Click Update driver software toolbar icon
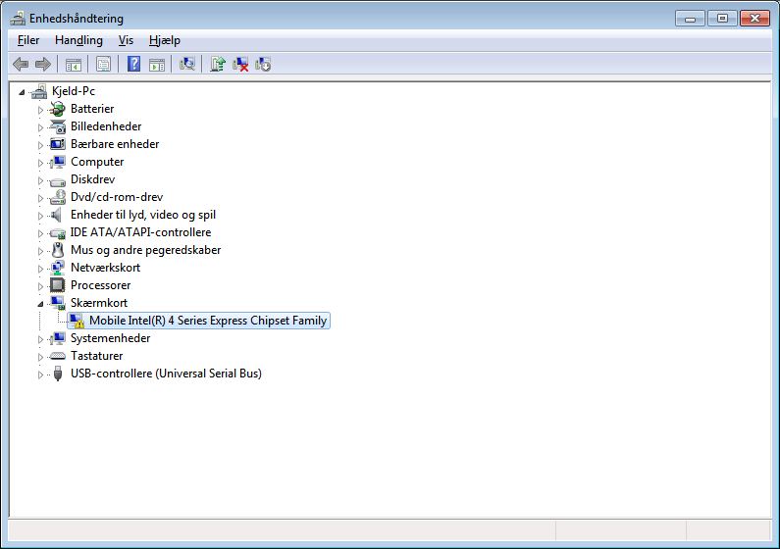The width and height of the screenshot is (780, 549). click(218, 65)
